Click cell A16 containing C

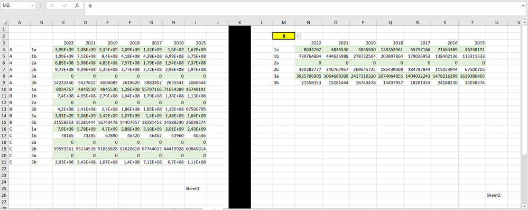[x=19, y=129]
